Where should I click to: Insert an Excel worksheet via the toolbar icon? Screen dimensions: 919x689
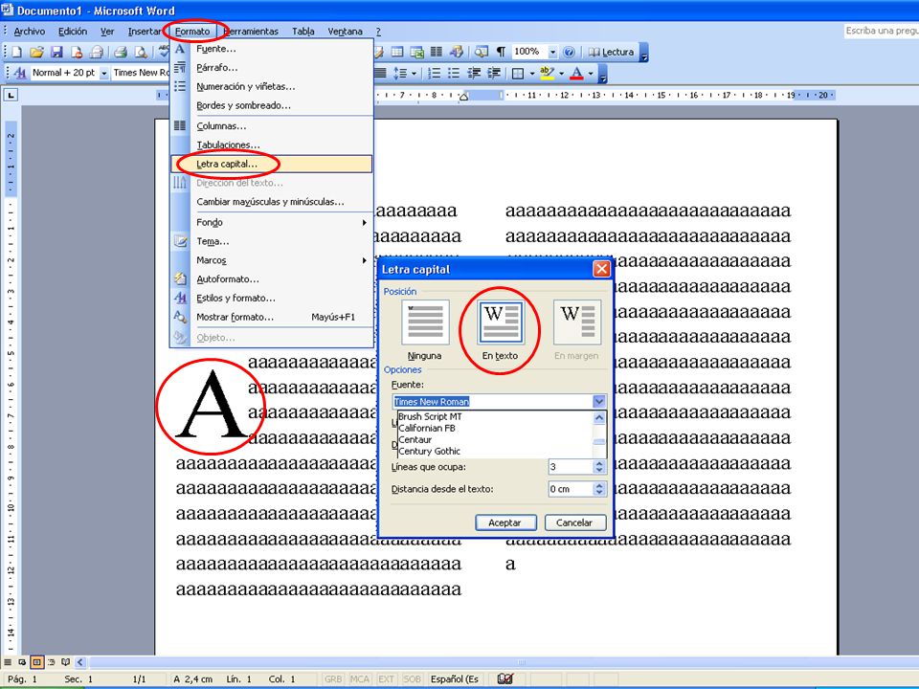pos(417,52)
